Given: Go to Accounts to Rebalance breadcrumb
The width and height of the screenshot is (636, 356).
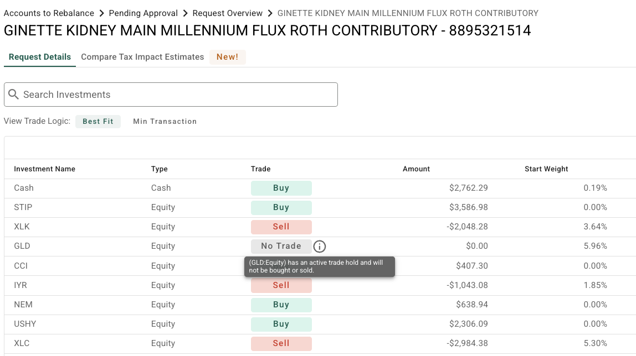Looking at the screenshot, I should (49, 13).
